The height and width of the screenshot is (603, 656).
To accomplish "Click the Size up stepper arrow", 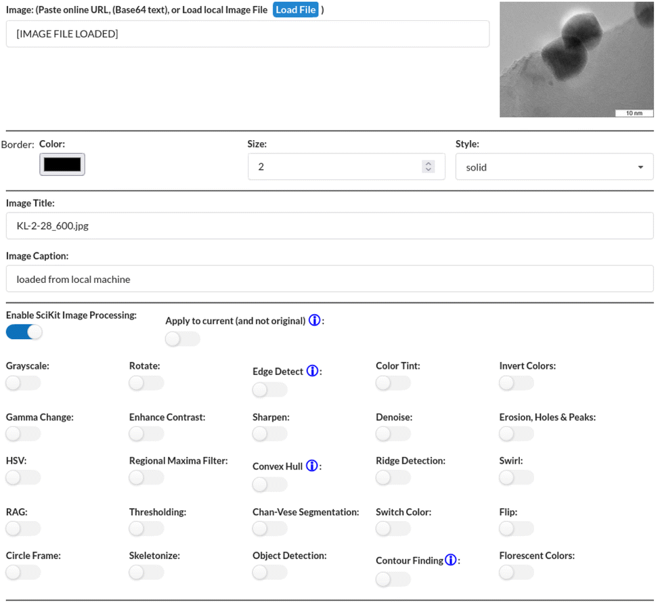I will pyautogui.click(x=428, y=163).
